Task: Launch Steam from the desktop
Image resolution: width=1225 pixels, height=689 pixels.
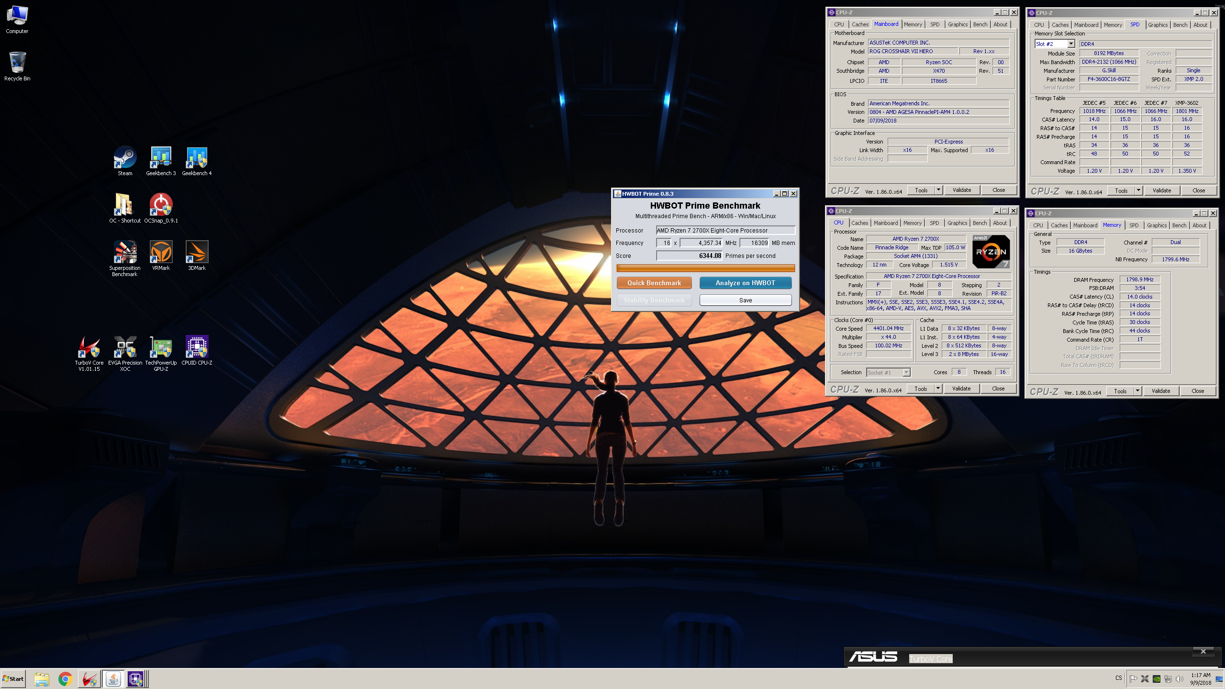Action: tap(125, 161)
